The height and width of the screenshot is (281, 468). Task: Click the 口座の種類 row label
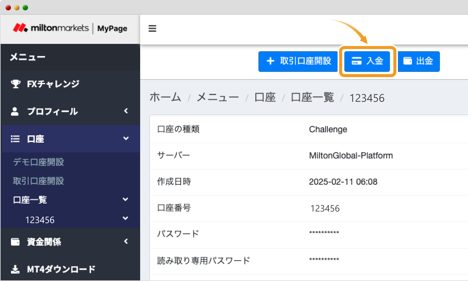[178, 129]
